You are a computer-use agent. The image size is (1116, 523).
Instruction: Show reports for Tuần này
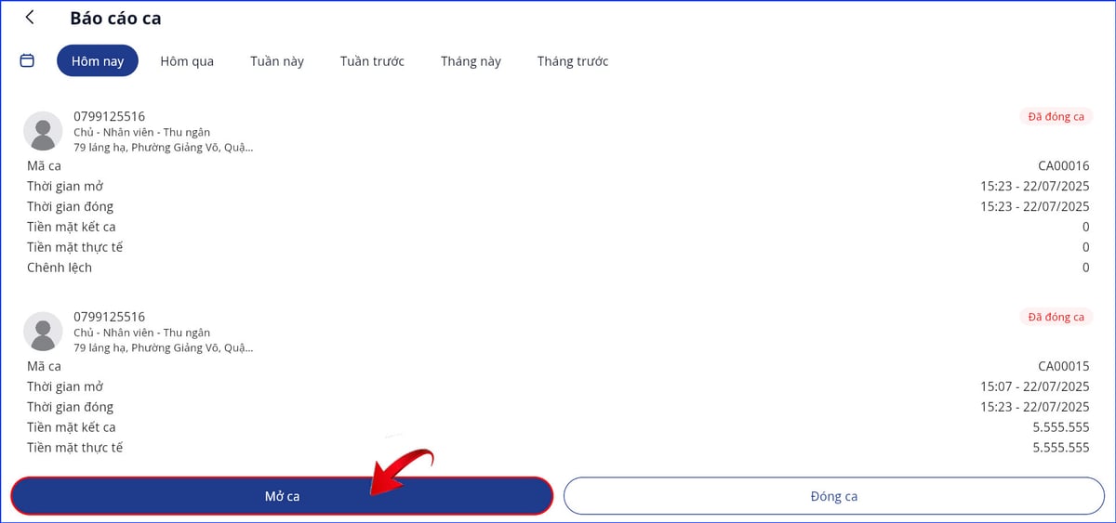(x=277, y=61)
